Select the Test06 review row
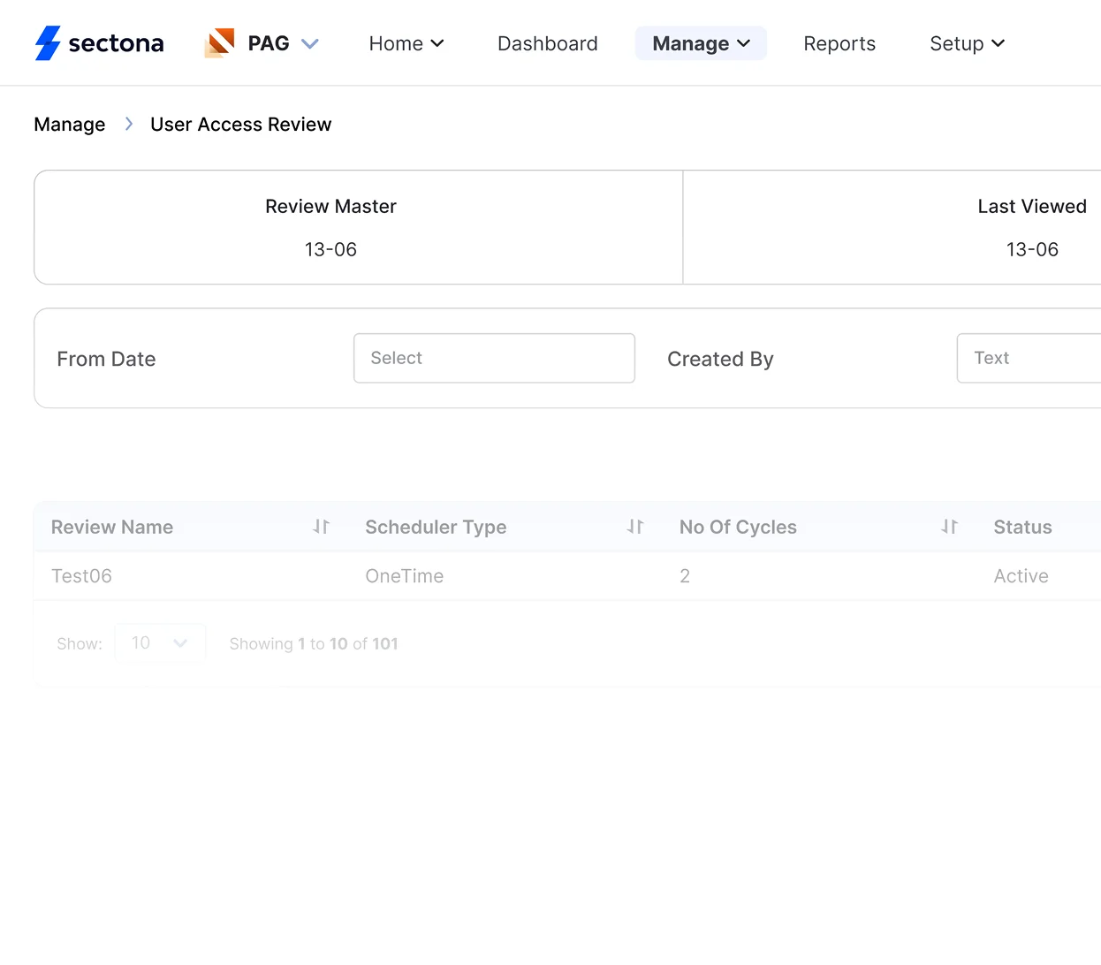This screenshot has height=965, width=1101. click(x=81, y=575)
